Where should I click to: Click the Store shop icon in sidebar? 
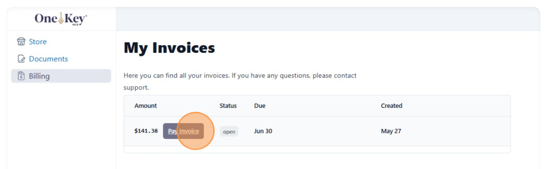point(21,42)
